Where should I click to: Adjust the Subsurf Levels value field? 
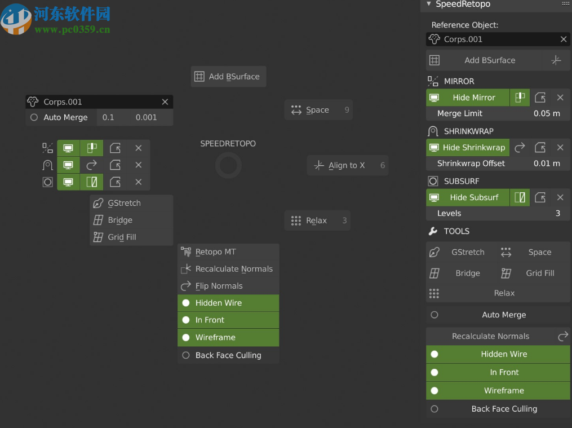pyautogui.click(x=498, y=214)
